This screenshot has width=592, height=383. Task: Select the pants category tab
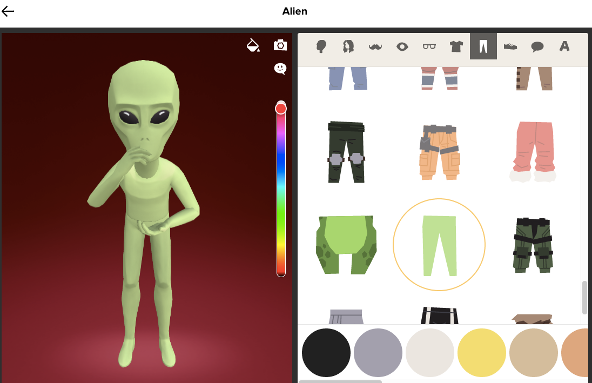tap(483, 46)
